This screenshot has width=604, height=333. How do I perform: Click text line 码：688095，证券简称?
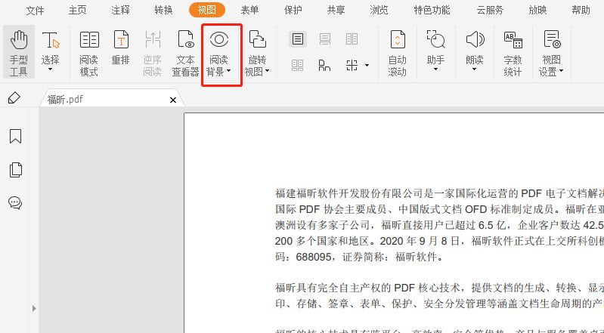click(358, 257)
